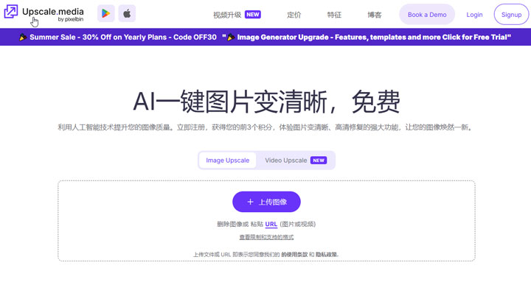Image resolution: width=531 pixels, height=296 pixels.
Task: Click the Signup button
Action: coord(511,15)
